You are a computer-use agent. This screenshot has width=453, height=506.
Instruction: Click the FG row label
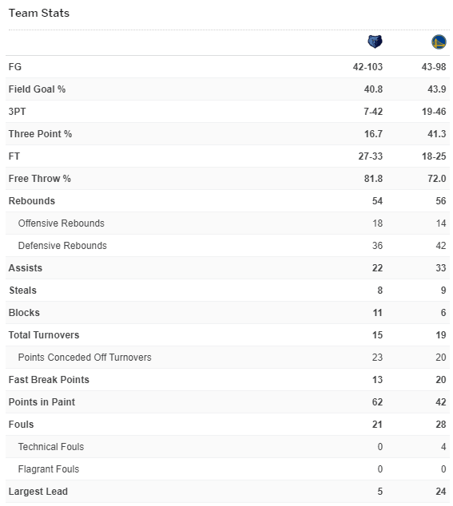click(x=15, y=67)
